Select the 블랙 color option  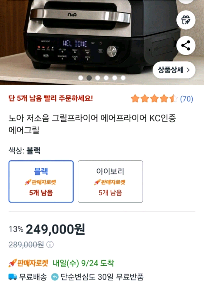[41, 181]
